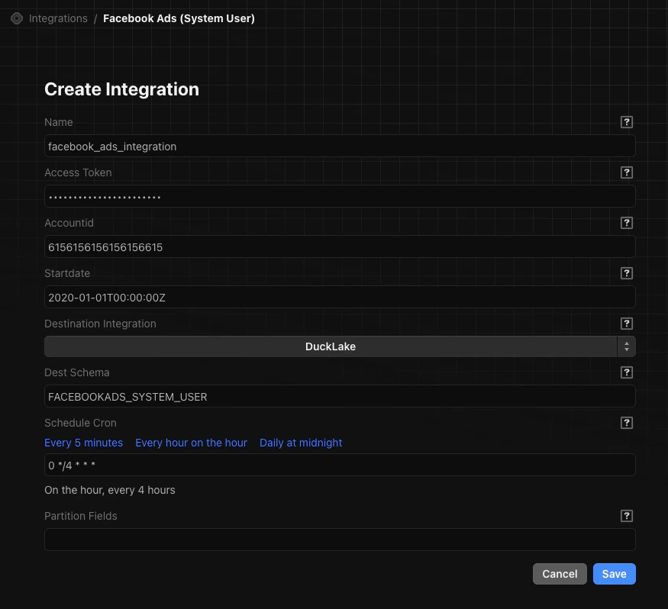The height and width of the screenshot is (609, 668).
Task: Navigate back via the Integrations breadcrumb
Action: (x=58, y=18)
